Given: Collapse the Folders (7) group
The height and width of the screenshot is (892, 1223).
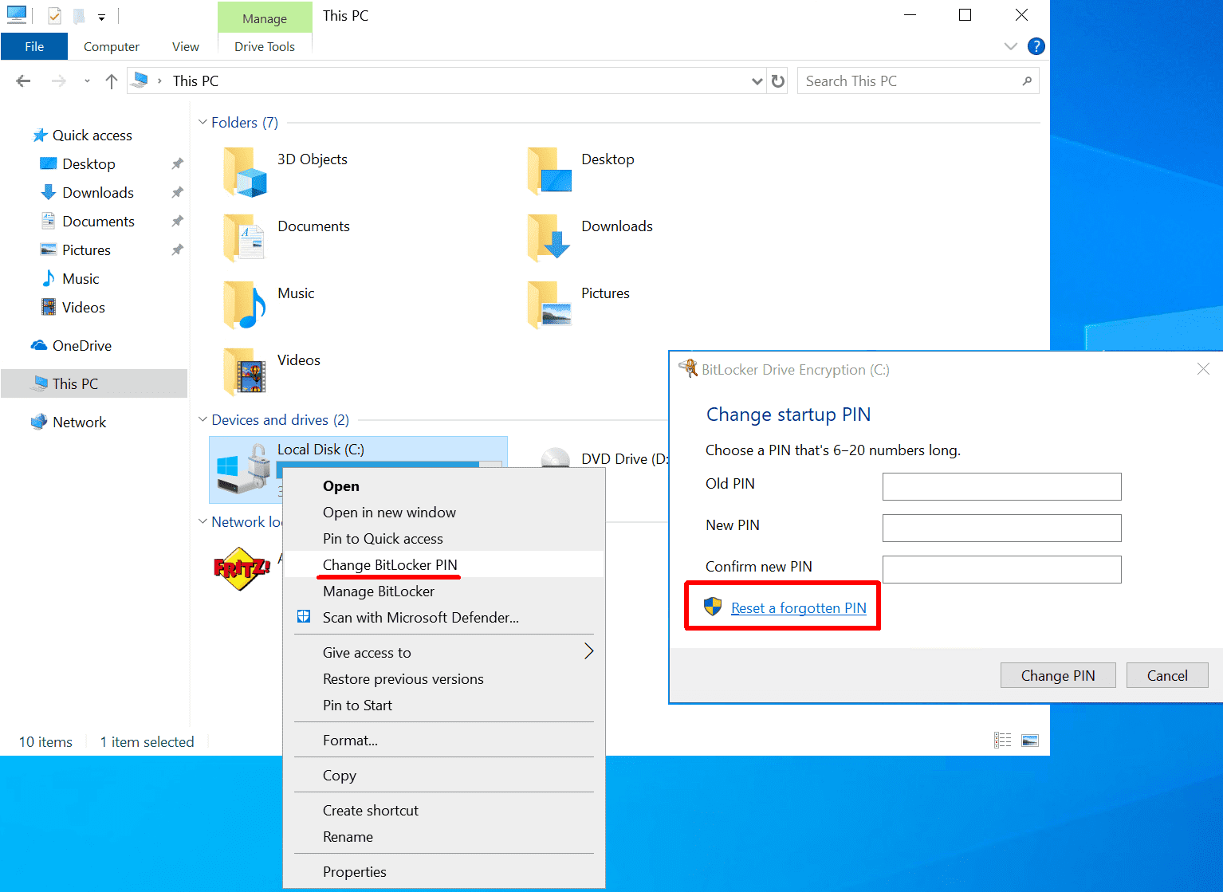Looking at the screenshot, I should coord(203,122).
